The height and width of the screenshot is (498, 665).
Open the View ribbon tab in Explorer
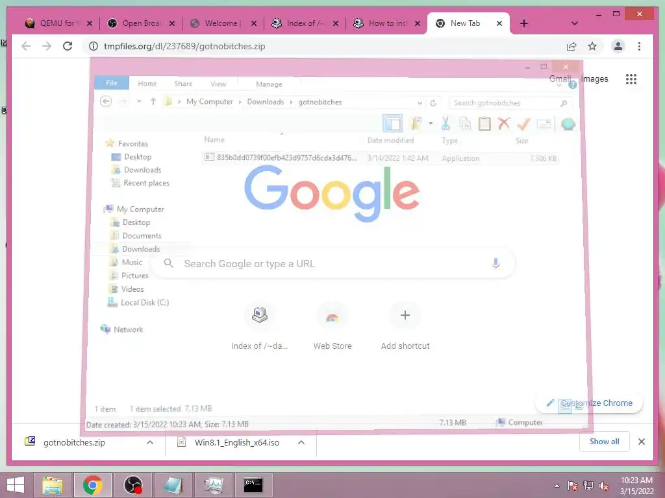pyautogui.click(x=218, y=84)
